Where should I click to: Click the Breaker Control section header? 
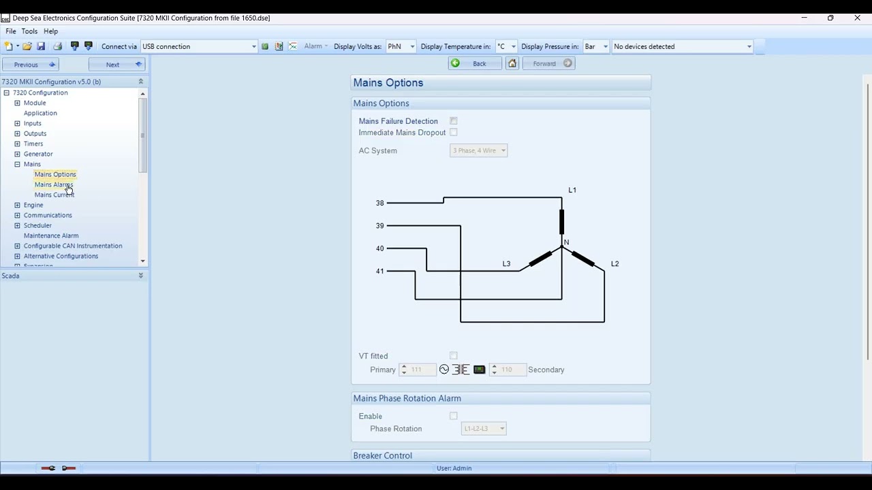(x=501, y=455)
